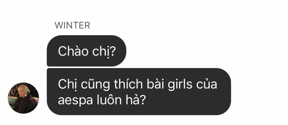Tap the WINTER sender name label

click(x=72, y=26)
